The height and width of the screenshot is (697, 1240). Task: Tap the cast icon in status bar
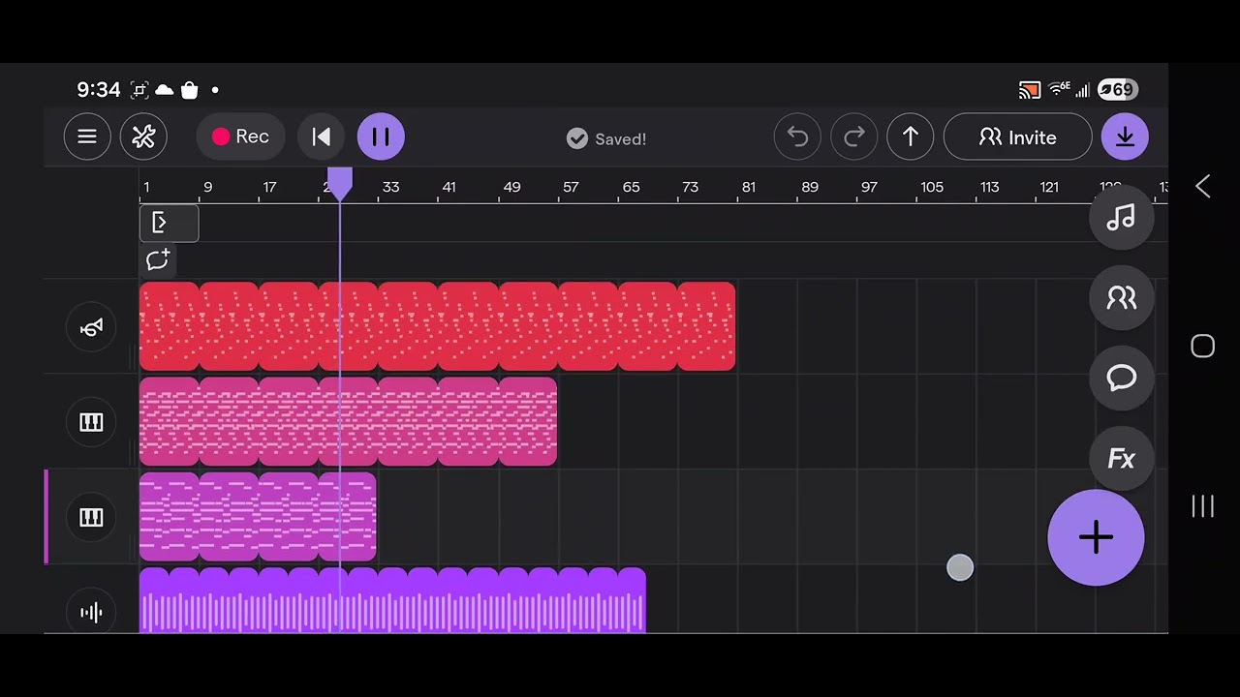click(x=1029, y=90)
